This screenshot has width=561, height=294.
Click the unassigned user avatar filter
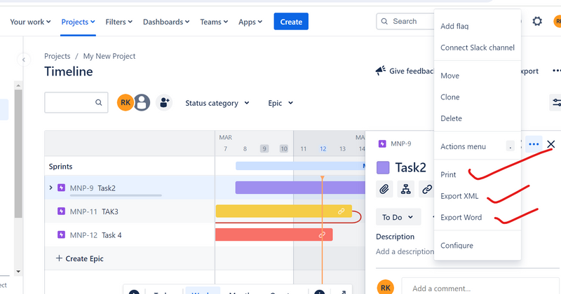[x=142, y=103]
